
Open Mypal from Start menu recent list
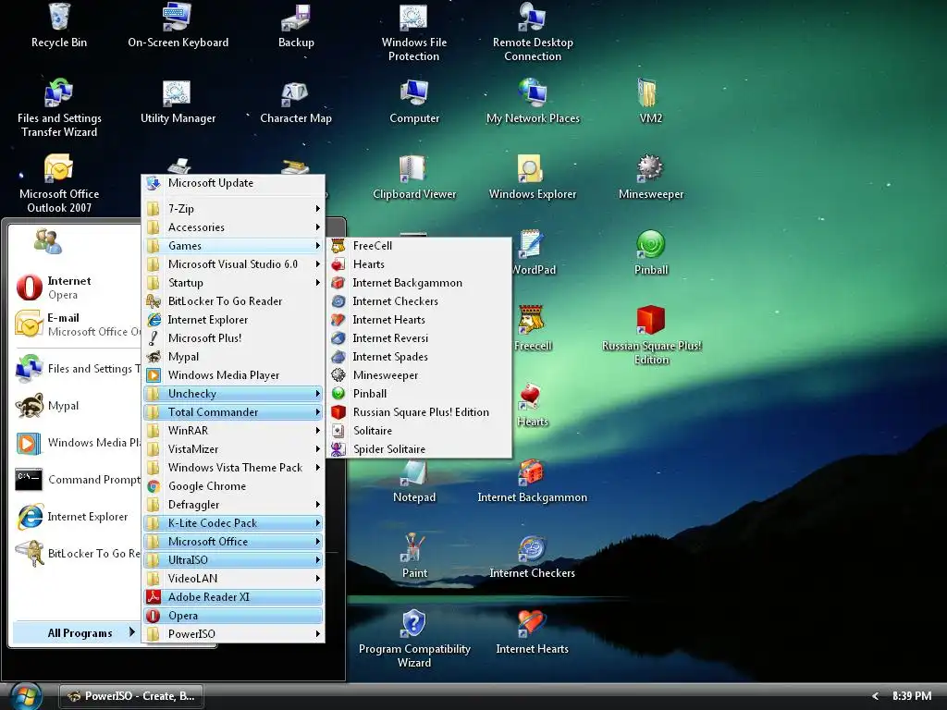tap(78, 406)
